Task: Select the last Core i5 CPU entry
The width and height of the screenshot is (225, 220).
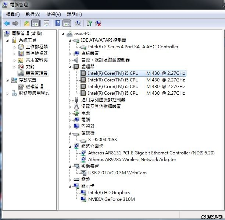Action: click(136, 93)
